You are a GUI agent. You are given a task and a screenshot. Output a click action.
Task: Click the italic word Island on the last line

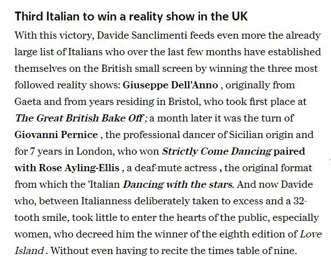[x=29, y=251]
